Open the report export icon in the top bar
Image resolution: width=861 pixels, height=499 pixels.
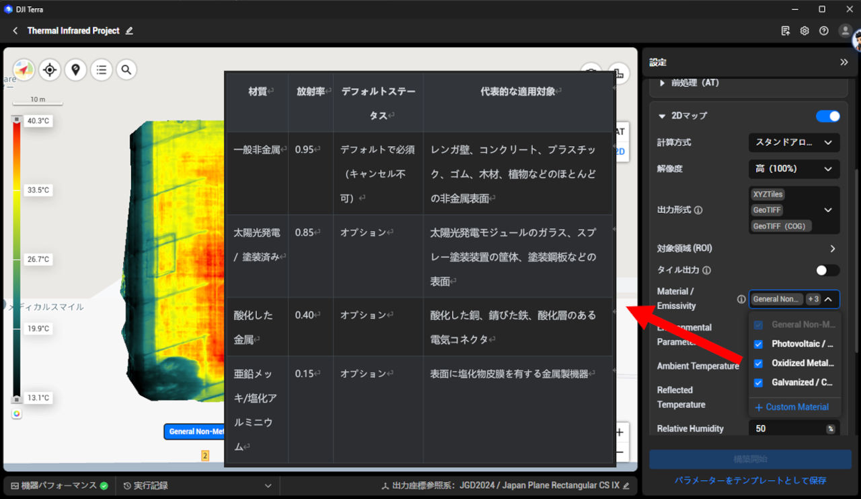pos(785,31)
